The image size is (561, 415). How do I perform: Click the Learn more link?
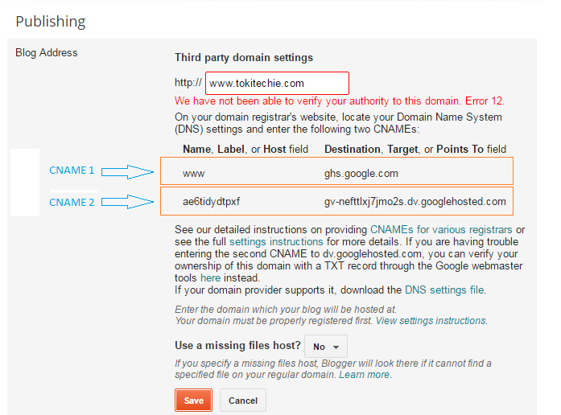point(365,375)
